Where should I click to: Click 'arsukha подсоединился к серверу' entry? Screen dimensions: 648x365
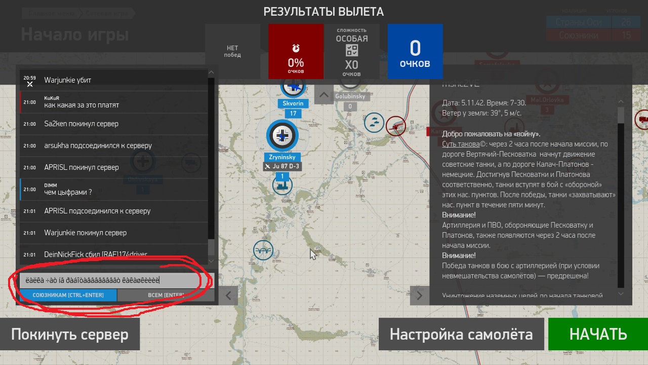coord(113,145)
